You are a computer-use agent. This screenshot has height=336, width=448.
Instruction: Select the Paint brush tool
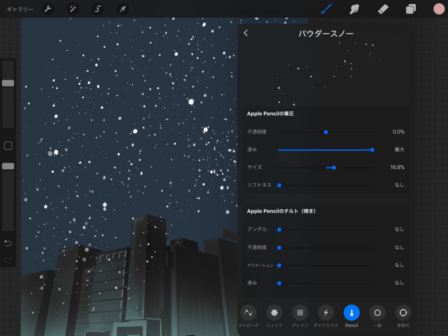point(326,9)
